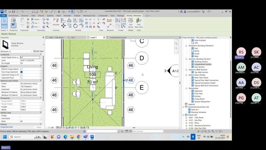
Task: Uncheck the Top Hung Casement checkbox
Action: [21, 72]
